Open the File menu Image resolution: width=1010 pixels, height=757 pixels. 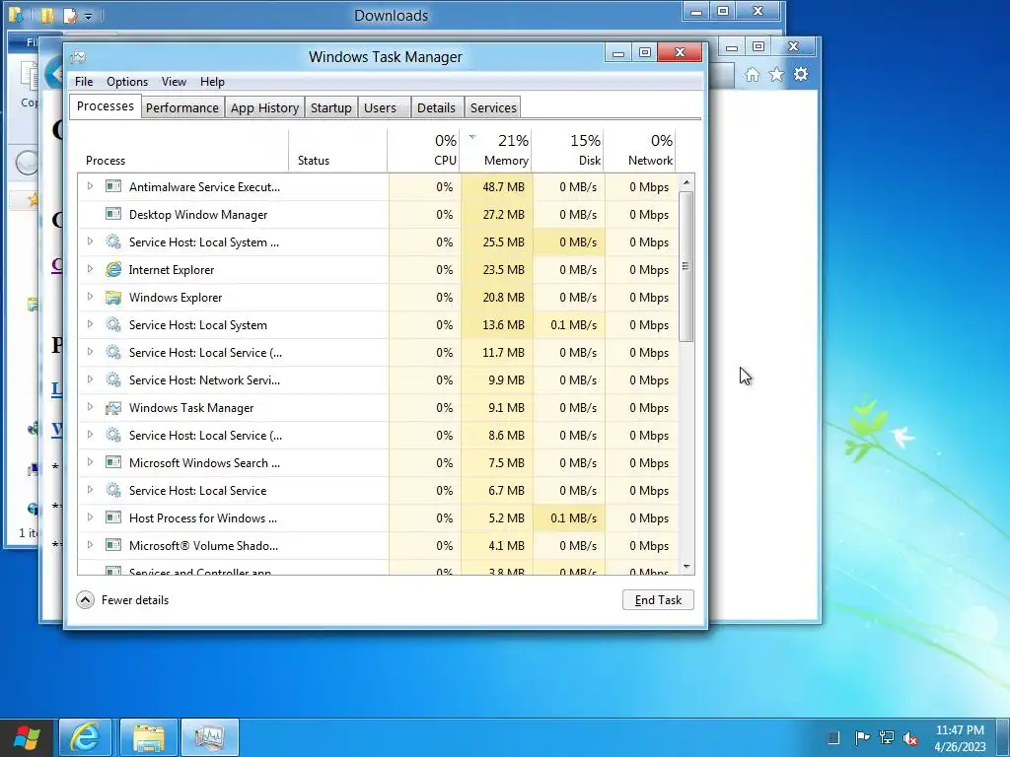(x=84, y=82)
